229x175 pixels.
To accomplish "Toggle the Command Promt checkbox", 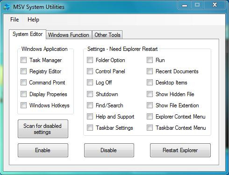I will [x=24, y=83].
